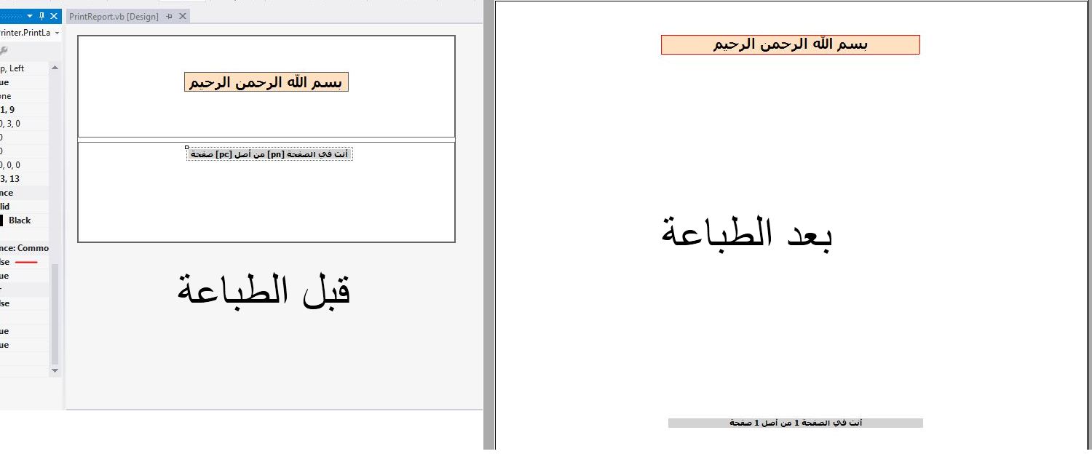Click the '3, 13' property value
Screen dimensions: 1092x454
click(x=10, y=179)
